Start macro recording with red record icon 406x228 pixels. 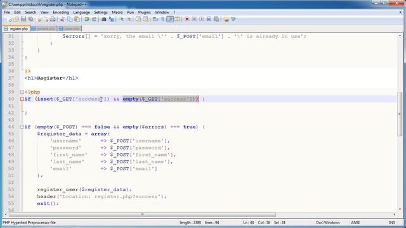coord(187,20)
